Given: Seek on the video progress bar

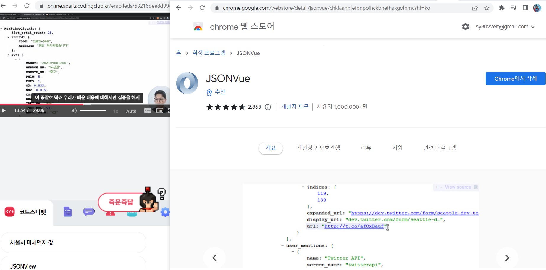Looking at the screenshot, I should (x=85, y=104).
